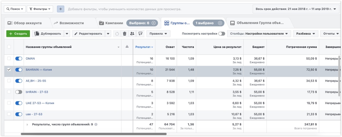
Task: Open the date range dropdown
Action: click(296, 9)
